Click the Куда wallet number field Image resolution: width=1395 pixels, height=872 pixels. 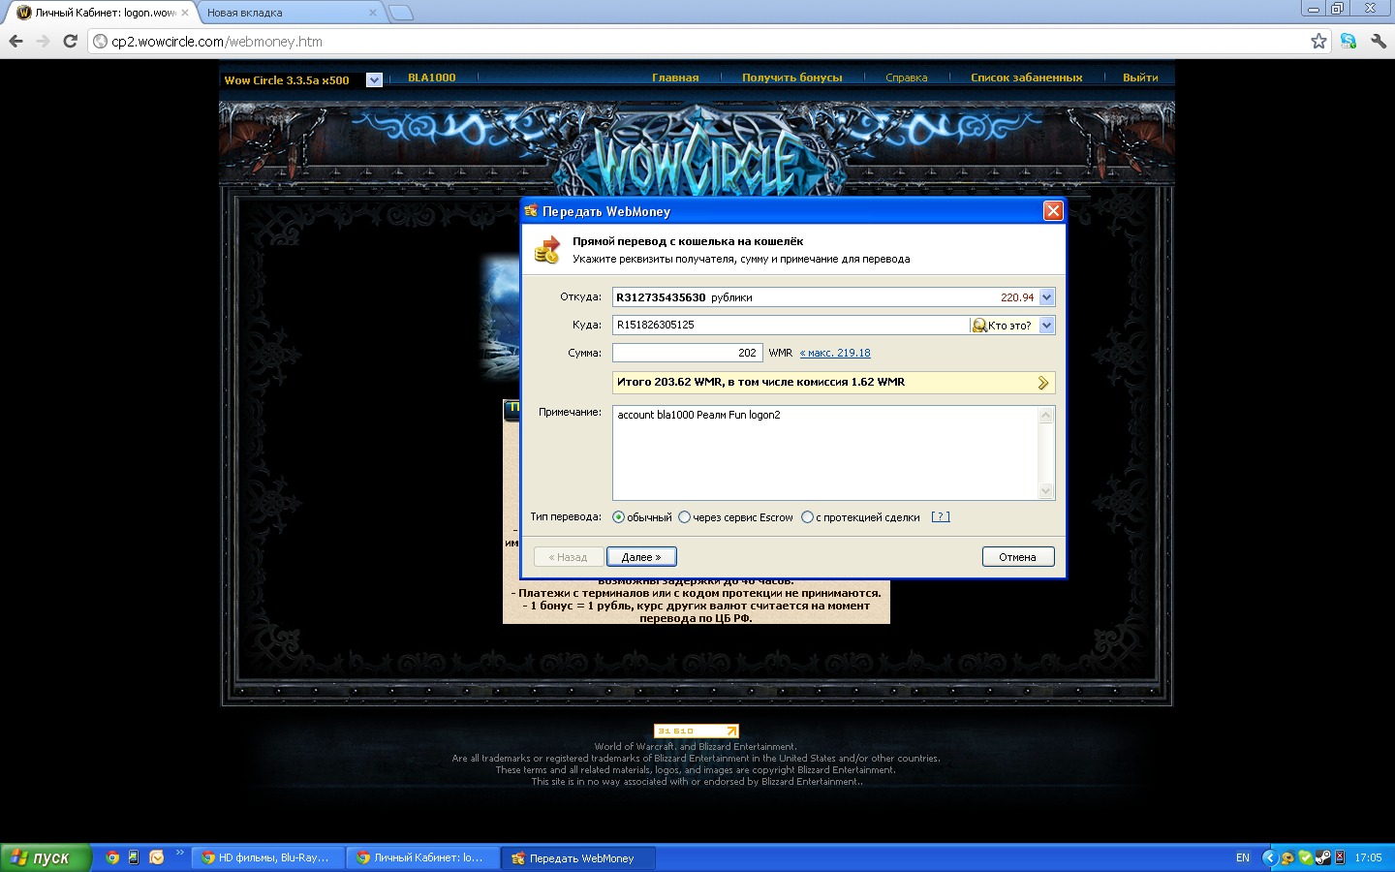[x=791, y=326]
